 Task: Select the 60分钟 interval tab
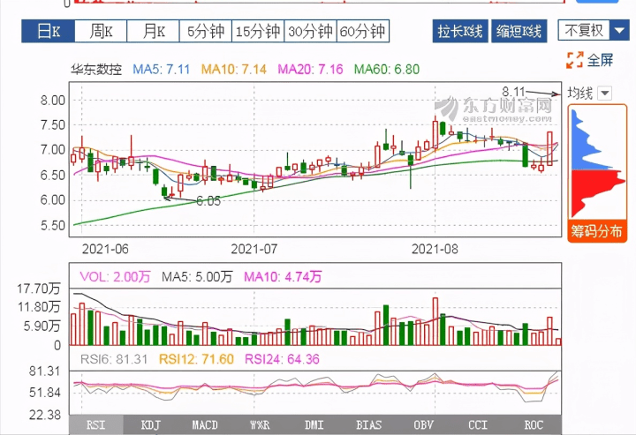click(363, 32)
